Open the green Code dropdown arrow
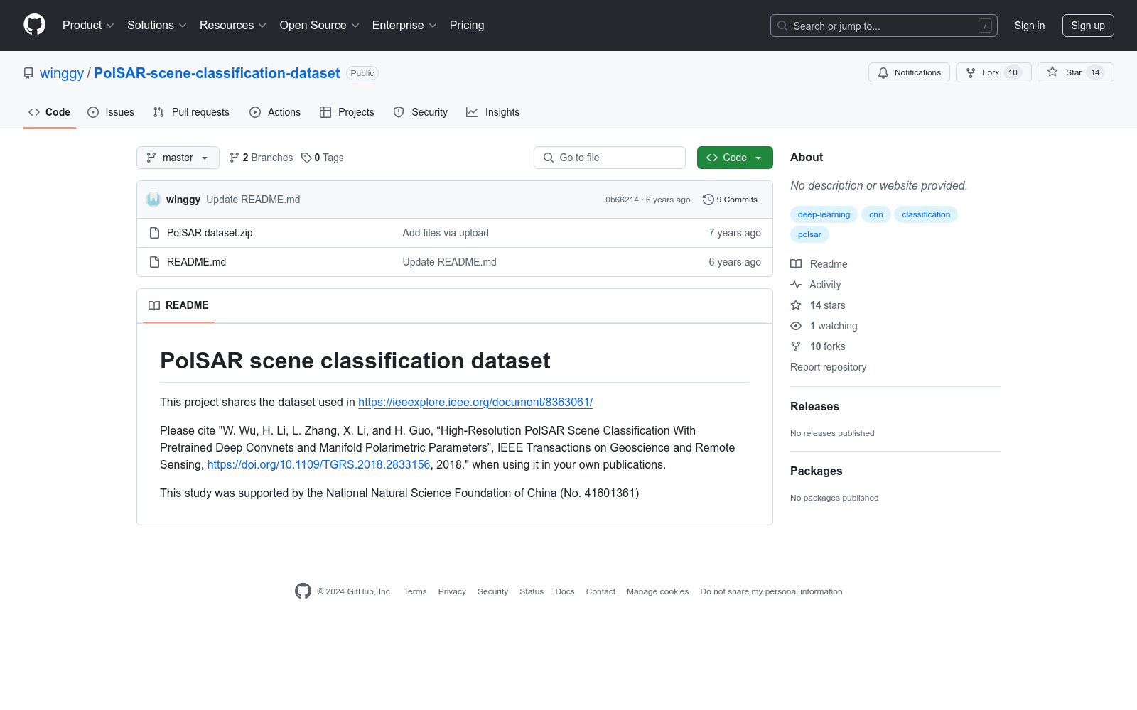This screenshot has height=710, width=1137. pyautogui.click(x=758, y=157)
